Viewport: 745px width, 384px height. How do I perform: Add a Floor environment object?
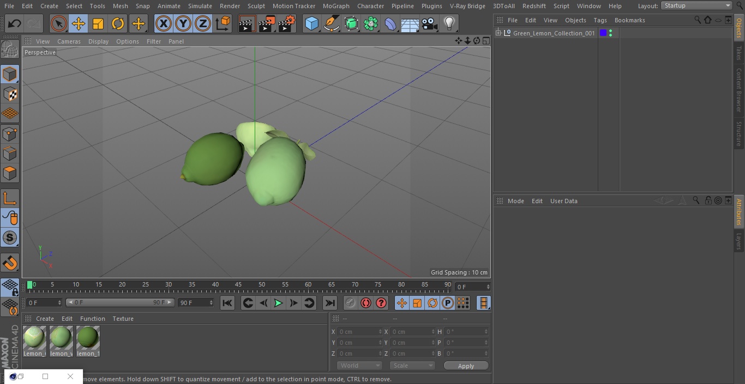coord(410,23)
